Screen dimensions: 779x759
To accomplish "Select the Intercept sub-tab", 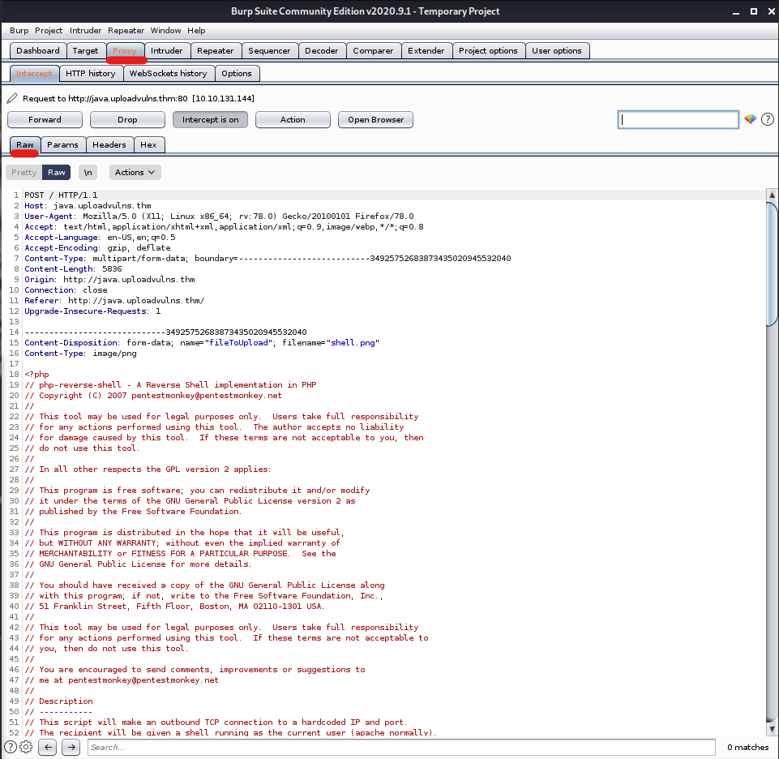I will click(34, 74).
